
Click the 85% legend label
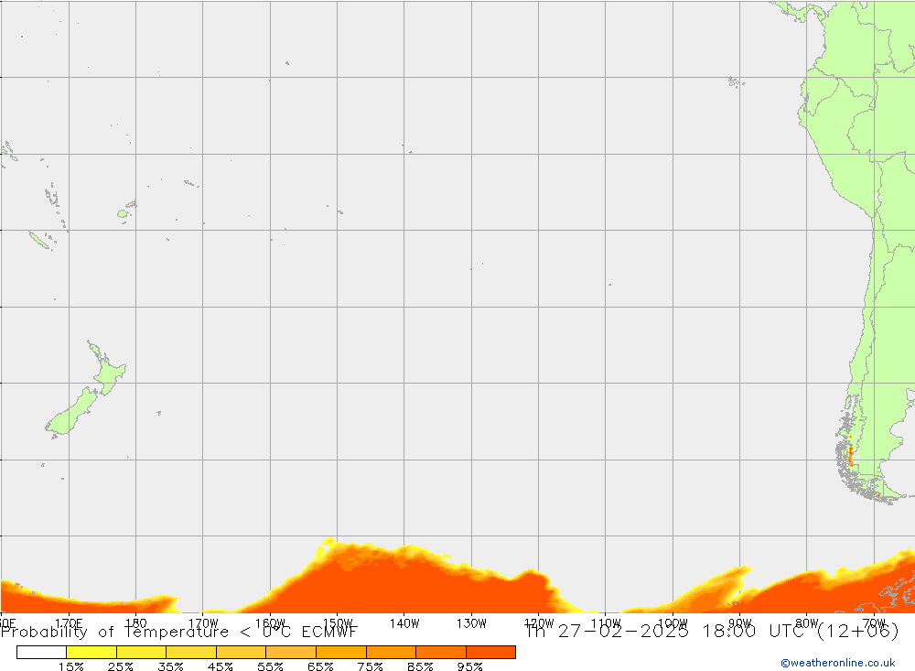pyautogui.click(x=420, y=666)
